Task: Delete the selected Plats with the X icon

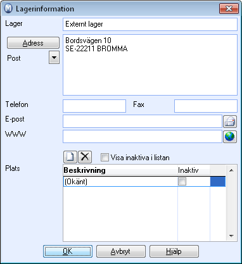Action: pos(85,157)
